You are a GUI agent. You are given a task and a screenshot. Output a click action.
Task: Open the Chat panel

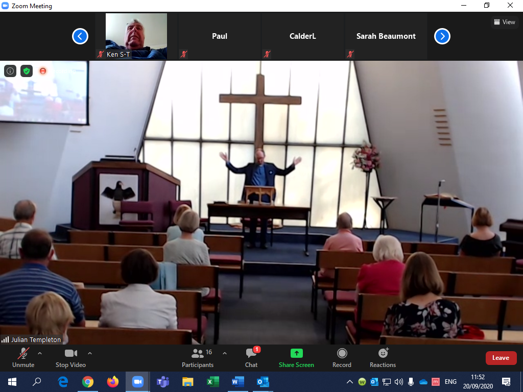pyautogui.click(x=251, y=357)
